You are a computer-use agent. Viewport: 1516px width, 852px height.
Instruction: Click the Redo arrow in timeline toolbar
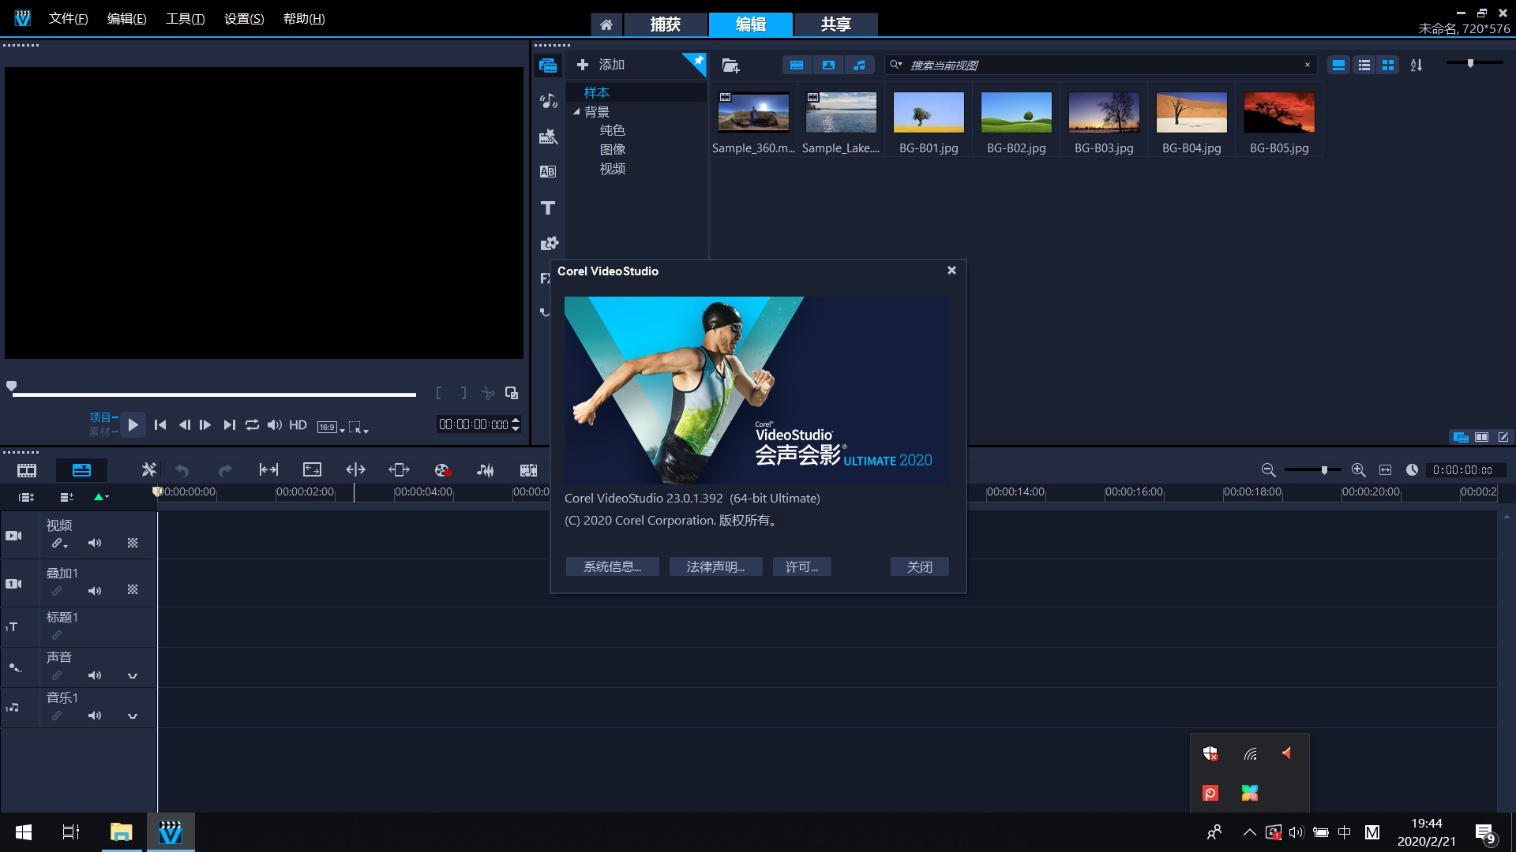[225, 470]
